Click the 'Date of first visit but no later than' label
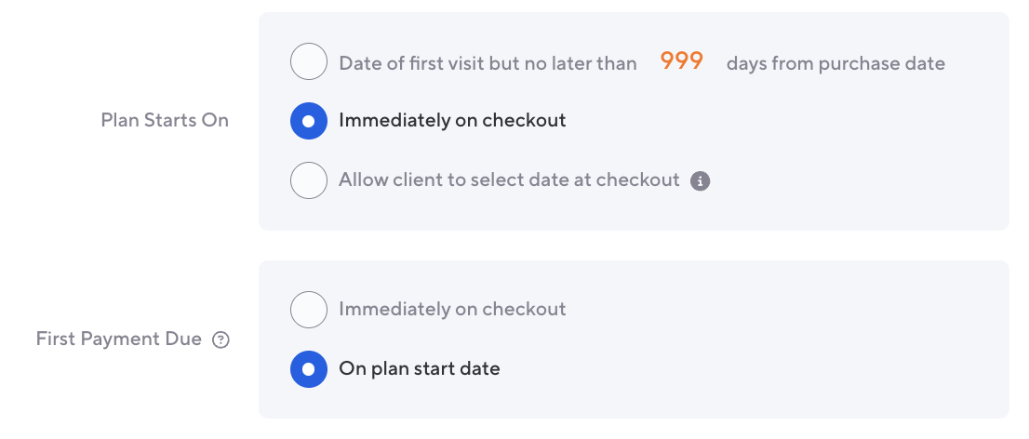 [x=488, y=63]
